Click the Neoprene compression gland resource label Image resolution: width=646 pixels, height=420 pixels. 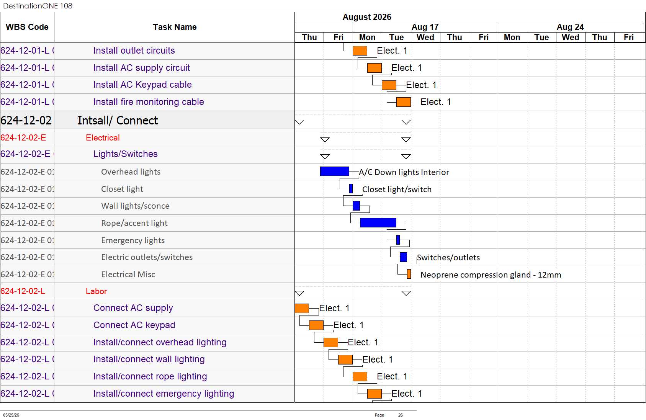coord(491,275)
